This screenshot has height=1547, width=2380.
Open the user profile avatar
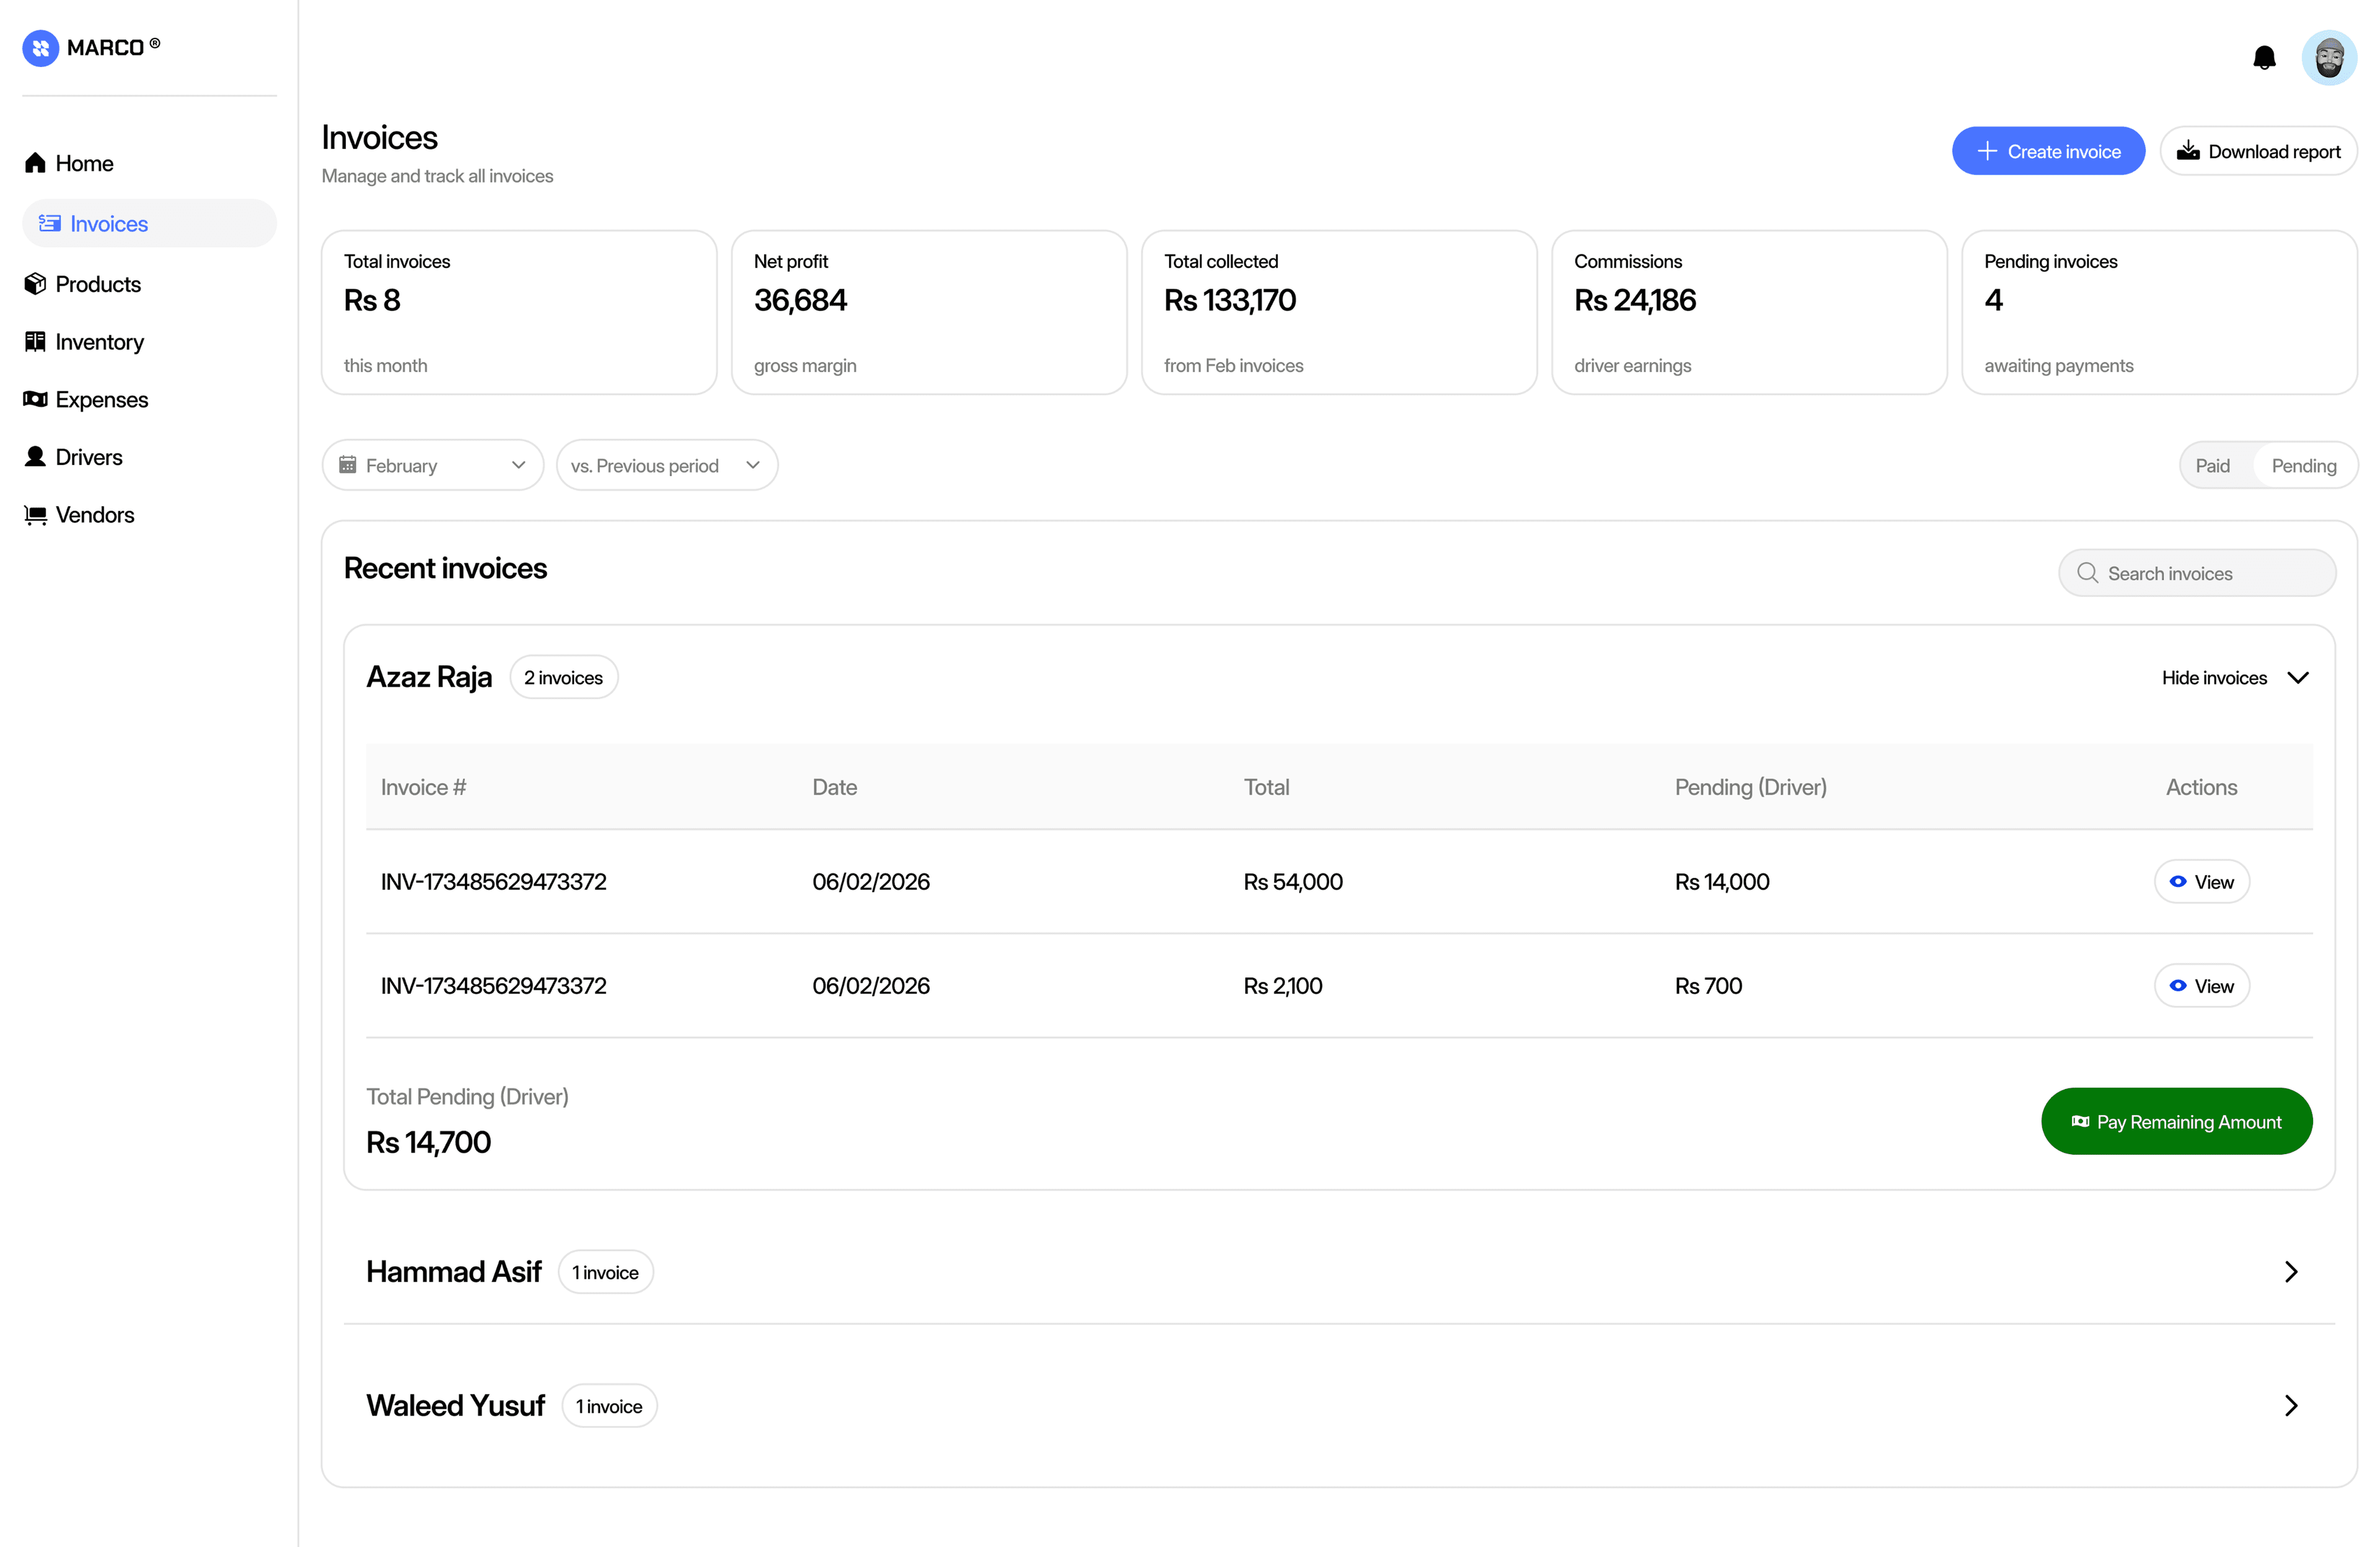[x=2328, y=58]
